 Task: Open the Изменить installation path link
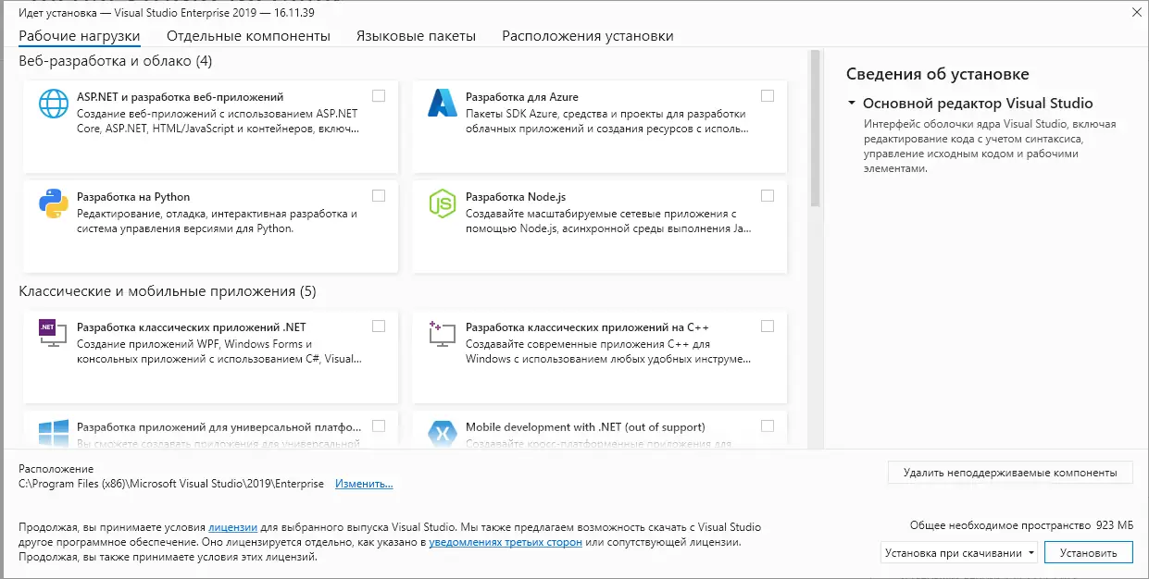[364, 483]
